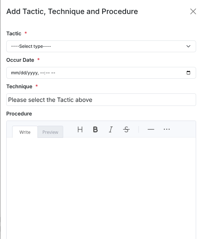
Task: Click the Technique field
Action: point(101,100)
